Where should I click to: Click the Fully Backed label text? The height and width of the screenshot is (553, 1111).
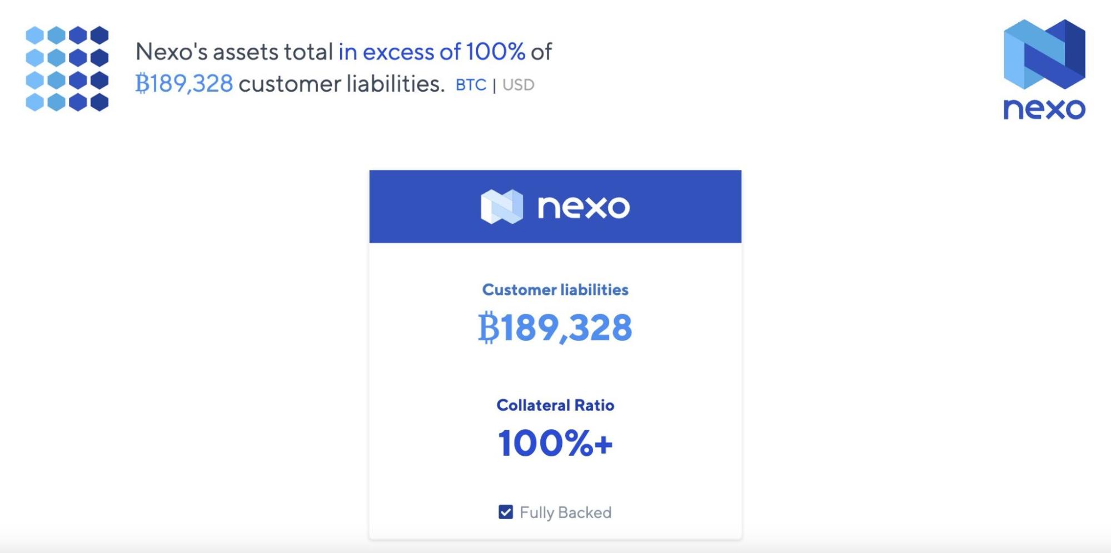(565, 512)
